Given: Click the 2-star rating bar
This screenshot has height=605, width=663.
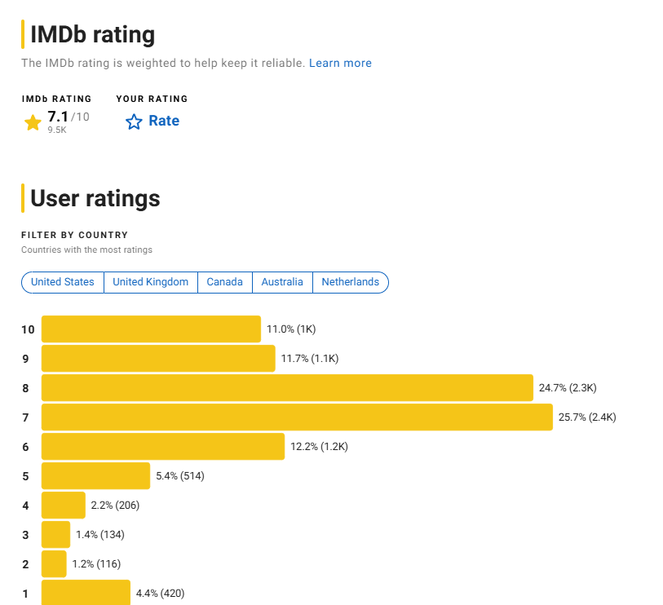Looking at the screenshot, I should [x=54, y=564].
